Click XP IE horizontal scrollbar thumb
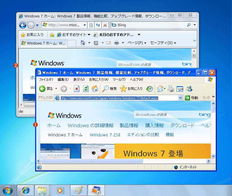 pyautogui.click(x=92, y=161)
